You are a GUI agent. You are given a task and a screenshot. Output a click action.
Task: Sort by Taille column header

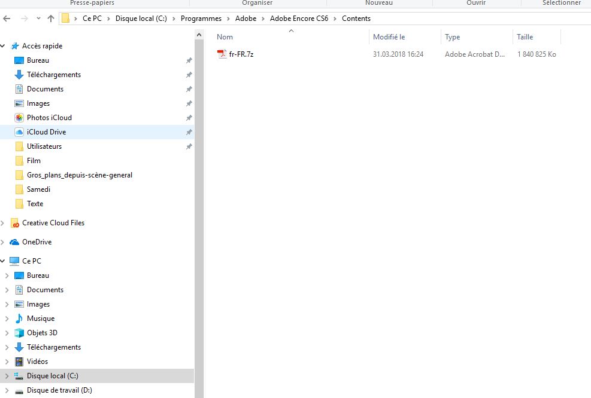pos(525,37)
